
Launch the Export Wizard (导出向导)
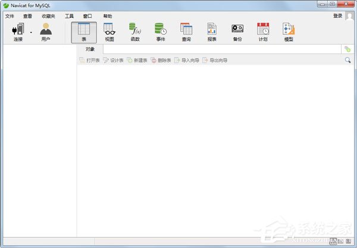[215, 60]
